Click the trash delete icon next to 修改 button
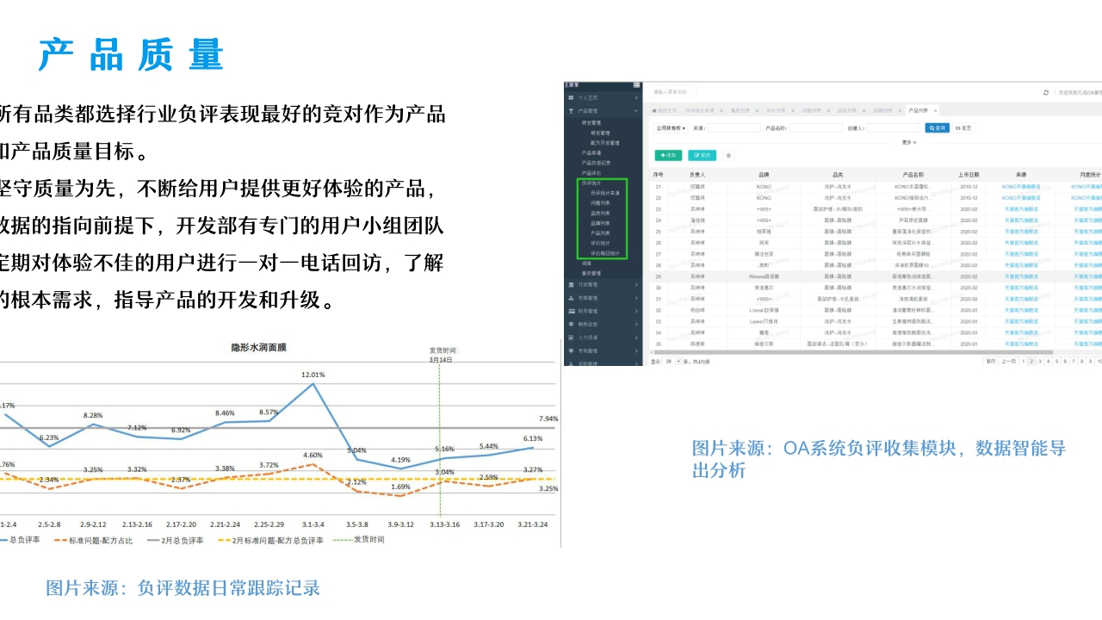Image resolution: width=1102 pixels, height=620 pixels. (728, 155)
